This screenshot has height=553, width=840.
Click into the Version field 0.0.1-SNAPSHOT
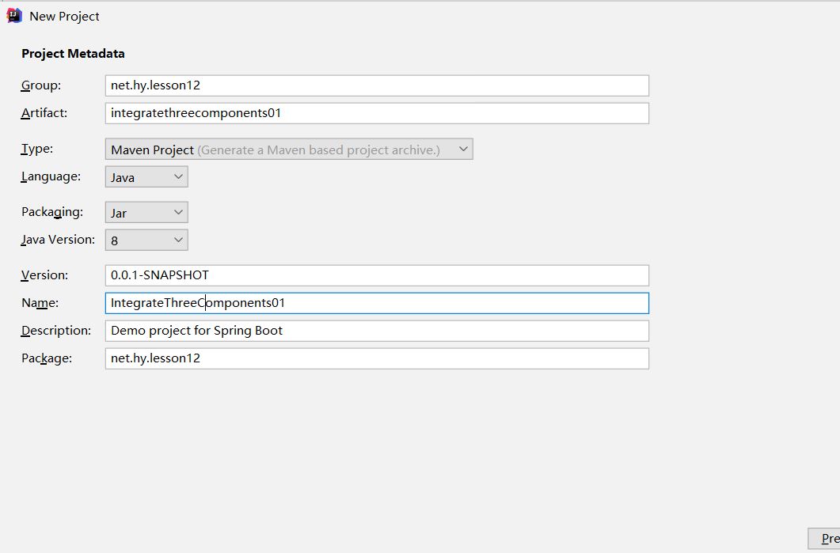[x=377, y=275]
